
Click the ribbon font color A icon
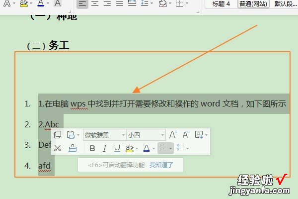(x=41, y=3)
